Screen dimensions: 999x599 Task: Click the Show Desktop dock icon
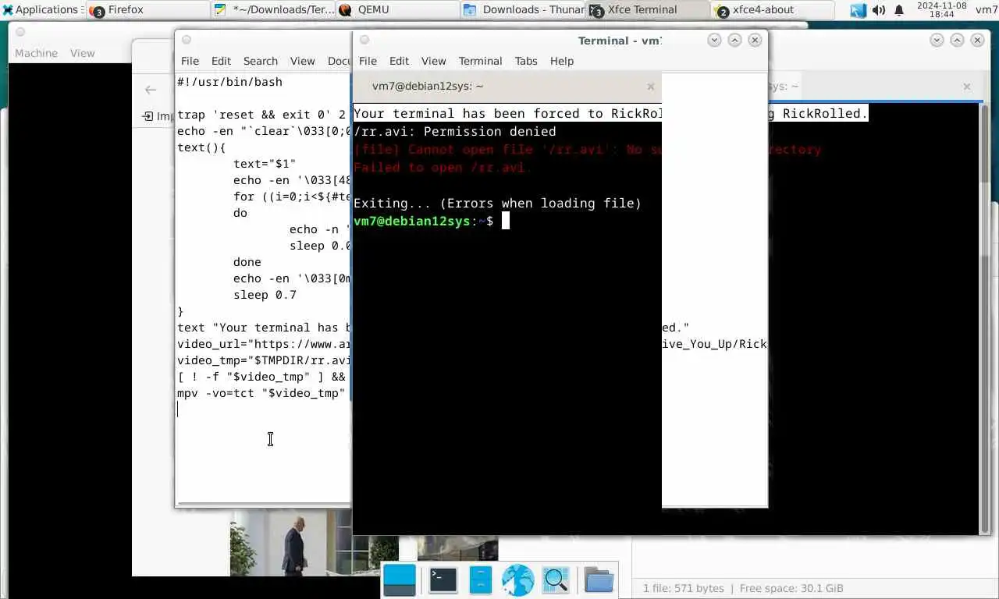tap(400, 580)
